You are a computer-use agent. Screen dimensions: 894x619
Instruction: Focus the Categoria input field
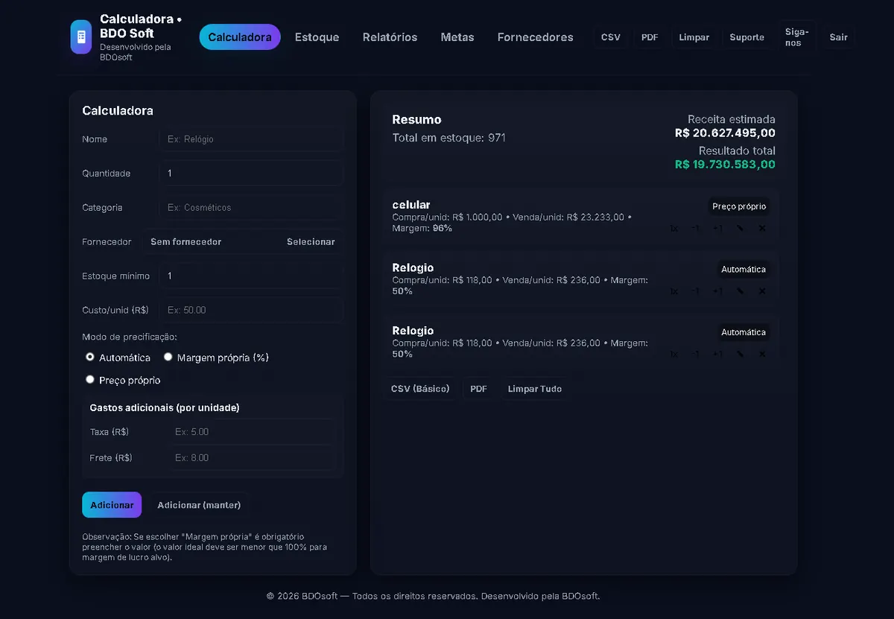[x=251, y=208]
